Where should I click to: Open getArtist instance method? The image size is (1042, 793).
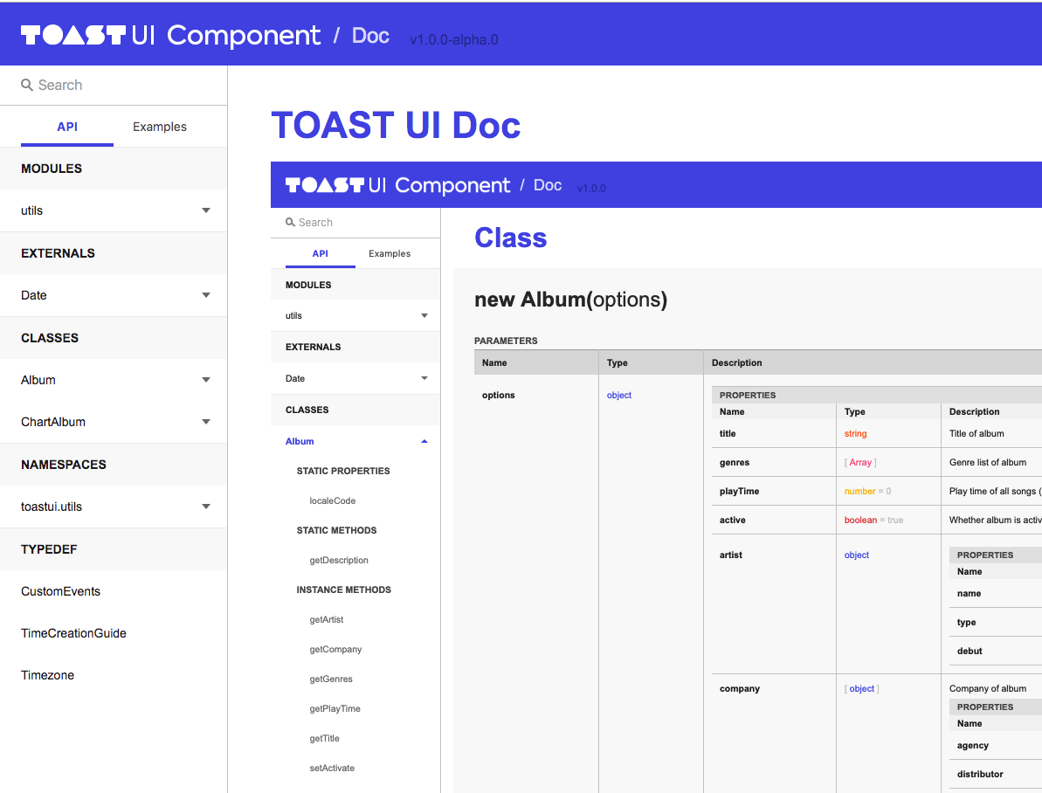(x=327, y=619)
